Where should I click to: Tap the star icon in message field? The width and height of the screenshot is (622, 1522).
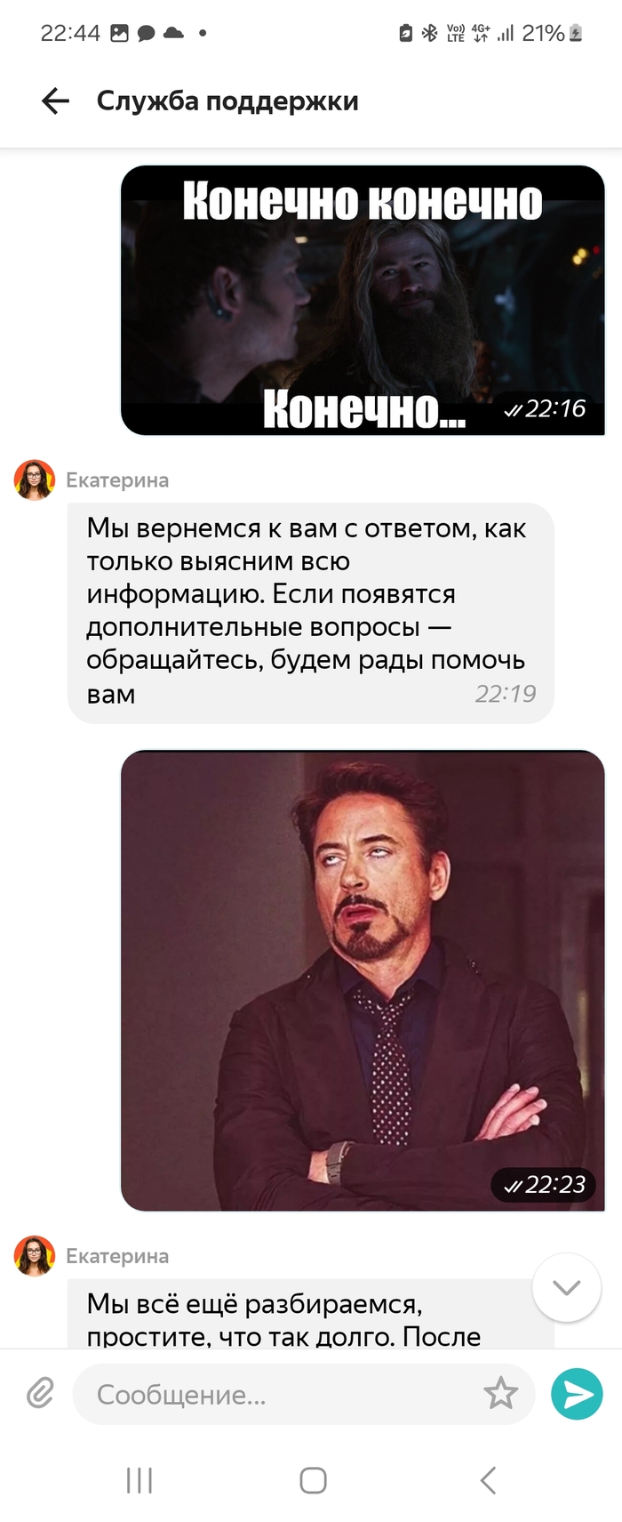[x=500, y=1393]
